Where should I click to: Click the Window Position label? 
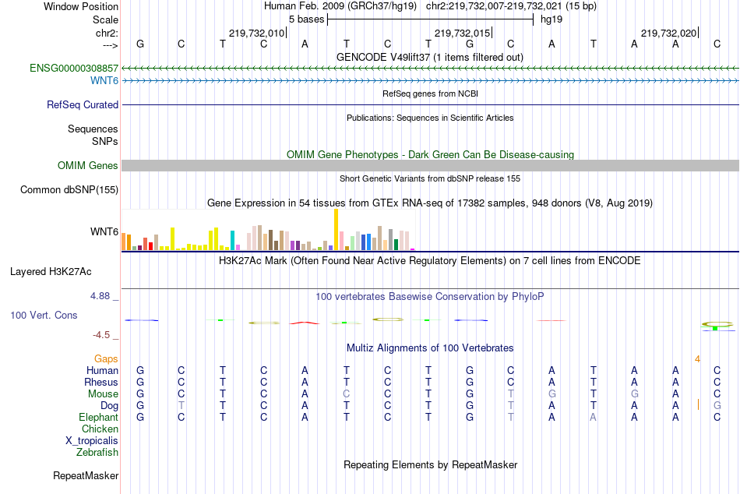click(x=81, y=6)
